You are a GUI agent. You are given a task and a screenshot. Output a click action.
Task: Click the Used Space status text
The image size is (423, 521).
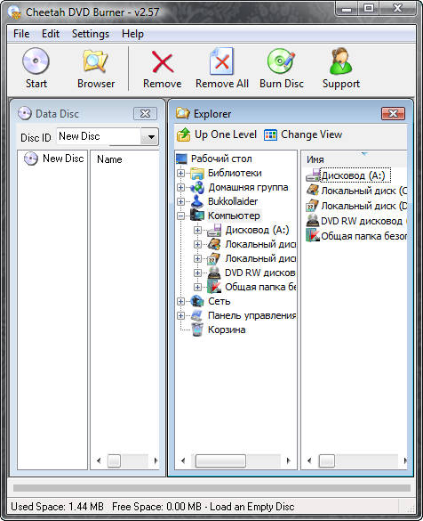[58, 507]
